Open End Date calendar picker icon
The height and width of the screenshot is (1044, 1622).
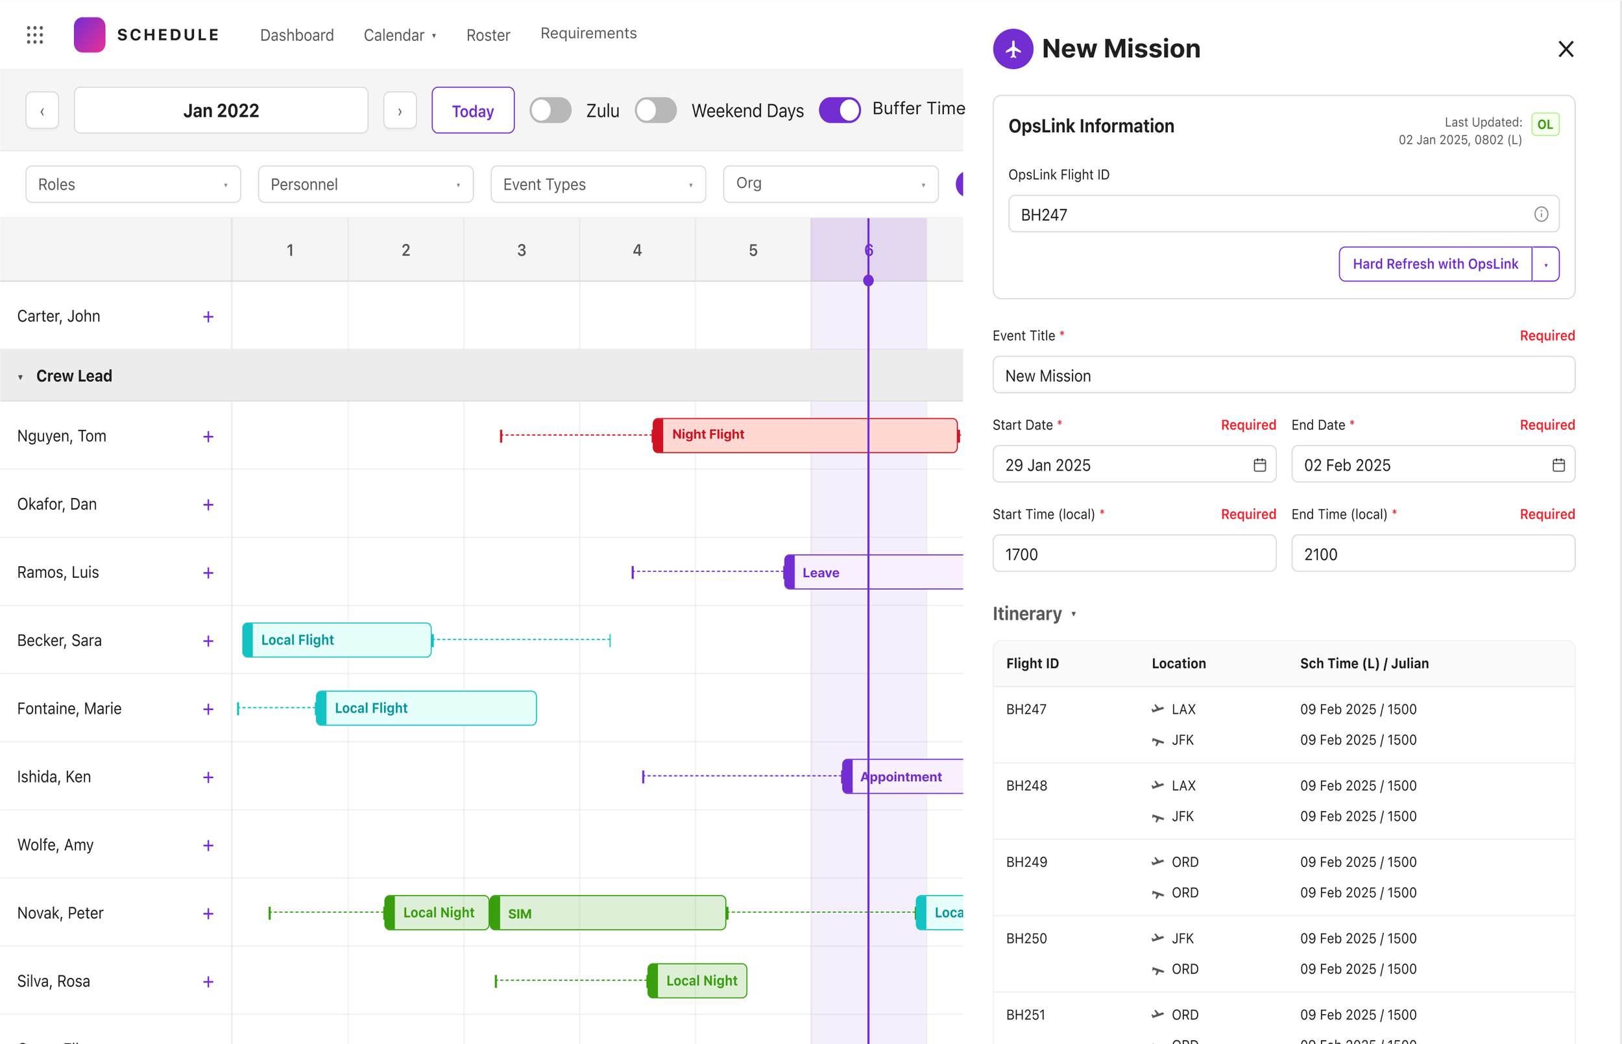[1559, 465]
